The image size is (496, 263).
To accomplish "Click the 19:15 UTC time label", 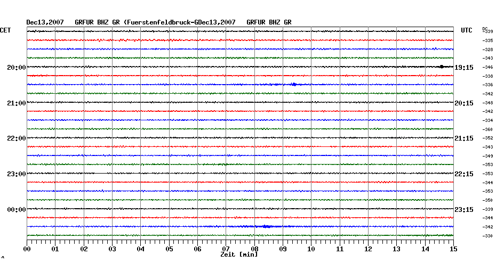I will pos(464,68).
